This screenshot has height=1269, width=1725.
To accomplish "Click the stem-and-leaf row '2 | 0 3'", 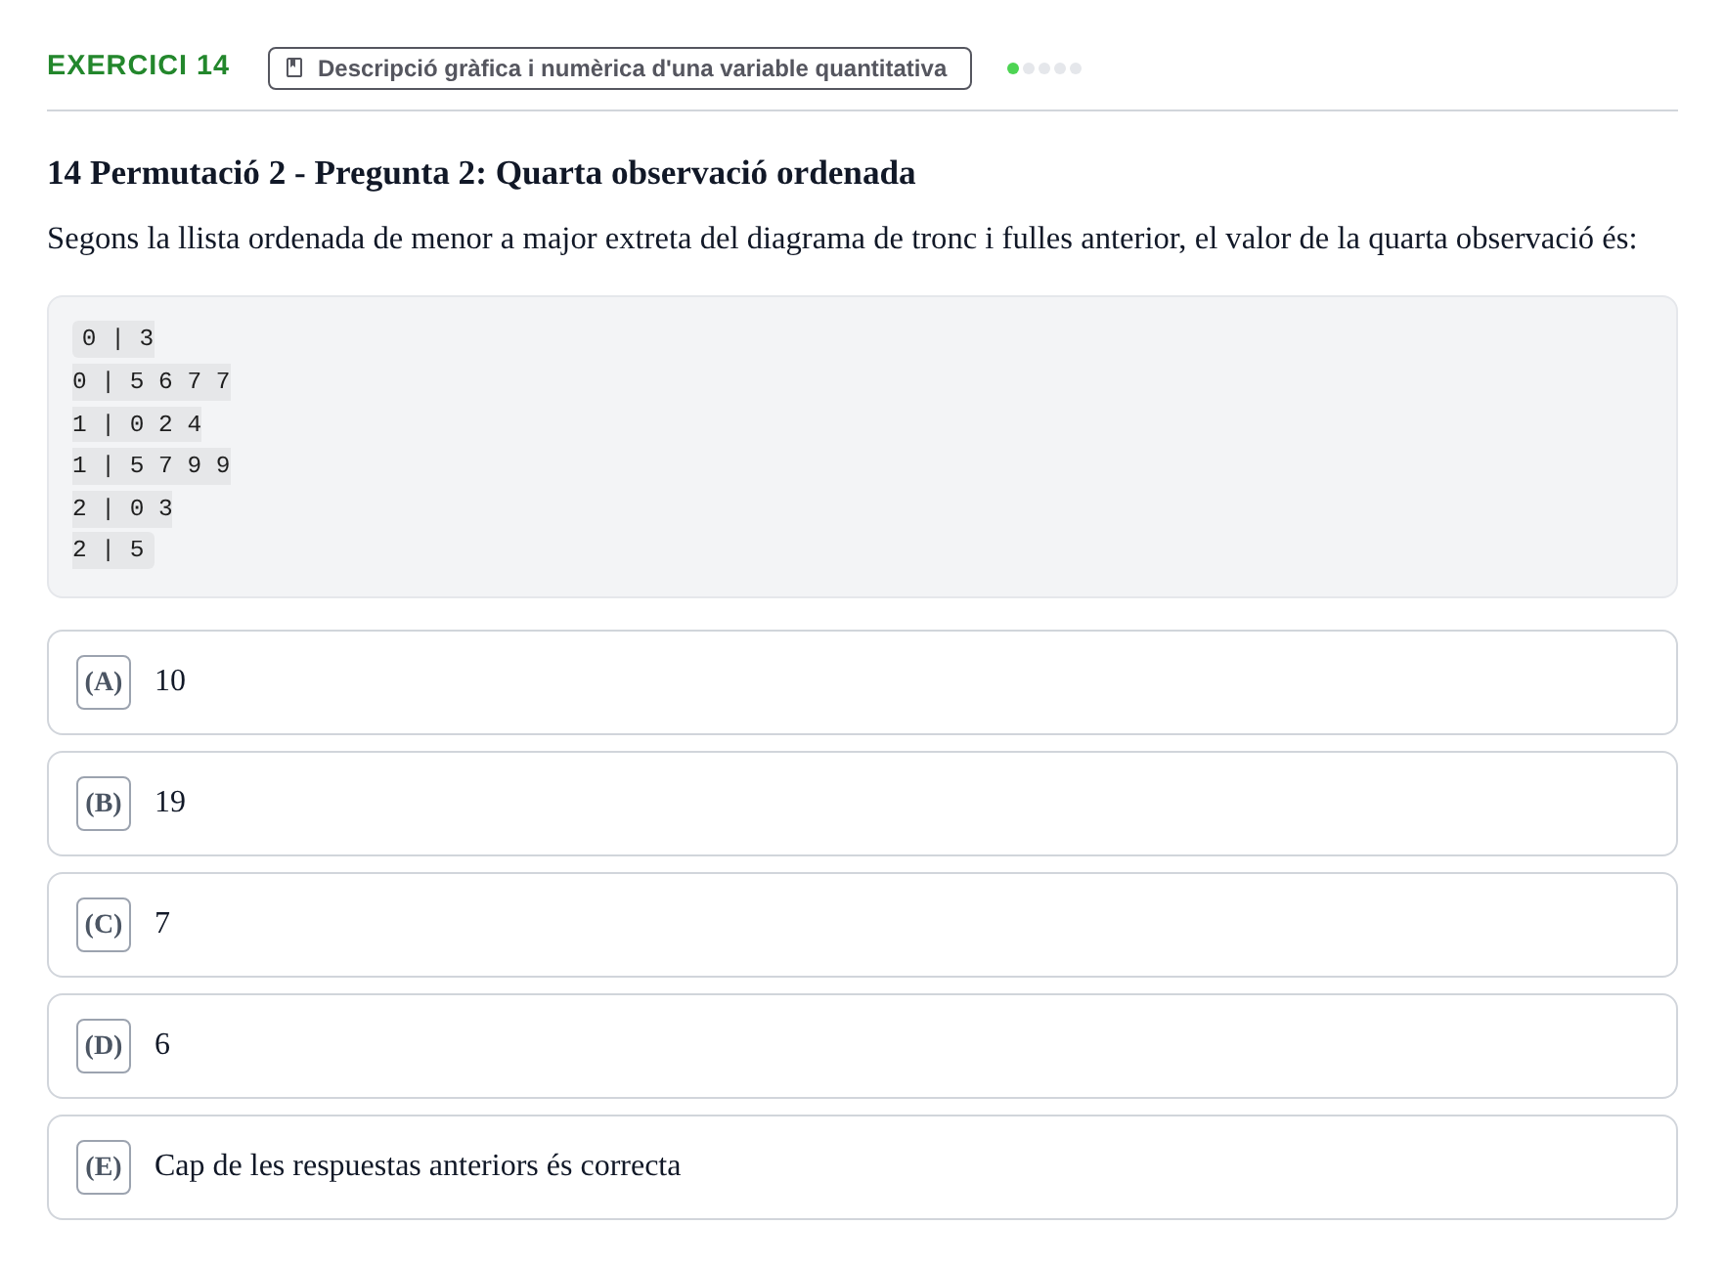I will pos(122,508).
